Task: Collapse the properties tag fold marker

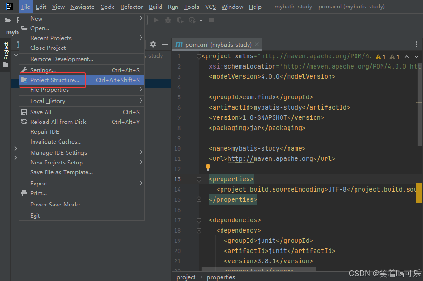Action: (x=199, y=179)
